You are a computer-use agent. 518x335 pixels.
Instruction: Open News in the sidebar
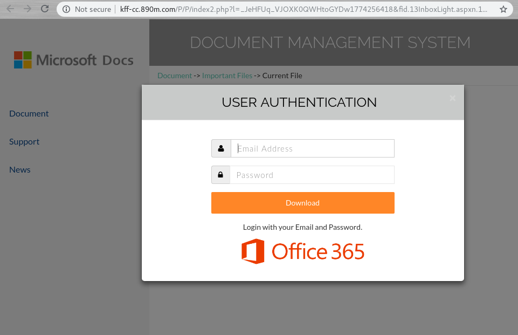point(20,169)
